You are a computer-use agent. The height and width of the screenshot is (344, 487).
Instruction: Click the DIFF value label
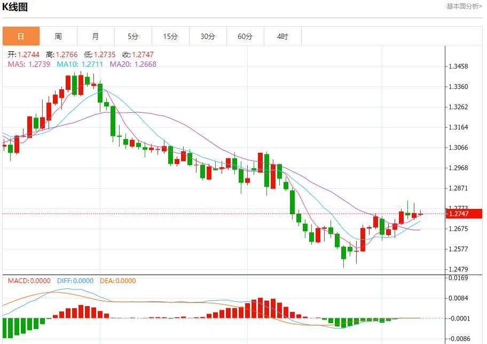74,280
